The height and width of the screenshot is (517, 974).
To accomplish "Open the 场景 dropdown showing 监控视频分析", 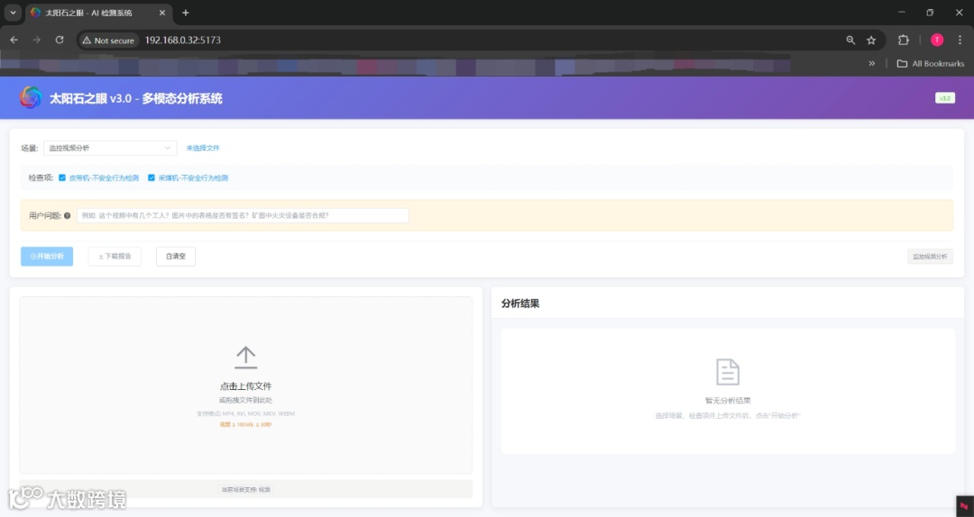I will click(x=110, y=148).
